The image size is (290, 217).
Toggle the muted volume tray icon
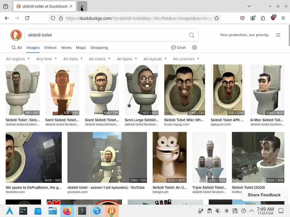tap(218, 211)
